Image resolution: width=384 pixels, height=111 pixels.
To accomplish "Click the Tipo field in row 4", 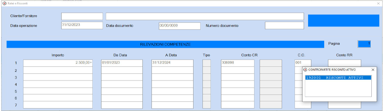I will pyautogui.click(x=207, y=84).
